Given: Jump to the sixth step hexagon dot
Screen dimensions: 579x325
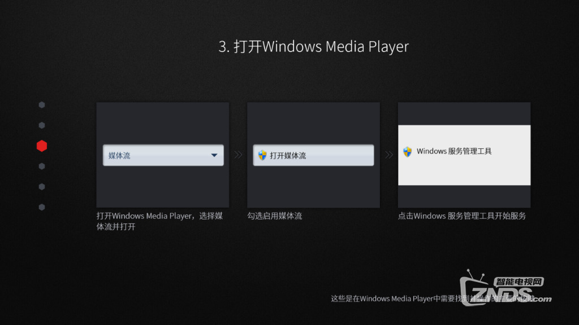Looking at the screenshot, I should [42, 207].
